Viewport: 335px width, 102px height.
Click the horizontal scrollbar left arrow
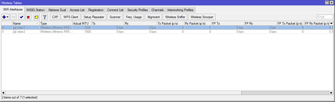click(3, 93)
